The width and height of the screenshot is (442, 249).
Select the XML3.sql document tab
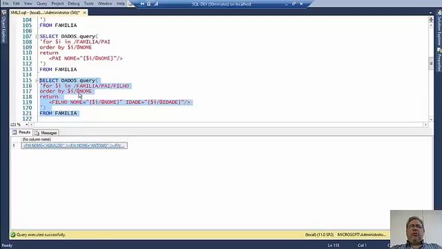point(45,12)
